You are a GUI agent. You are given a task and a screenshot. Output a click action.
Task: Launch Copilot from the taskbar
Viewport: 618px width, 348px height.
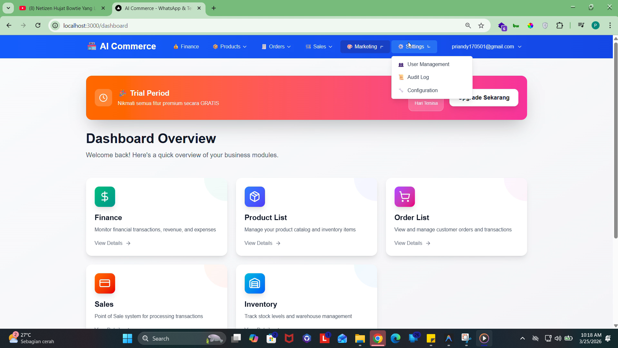(254, 338)
